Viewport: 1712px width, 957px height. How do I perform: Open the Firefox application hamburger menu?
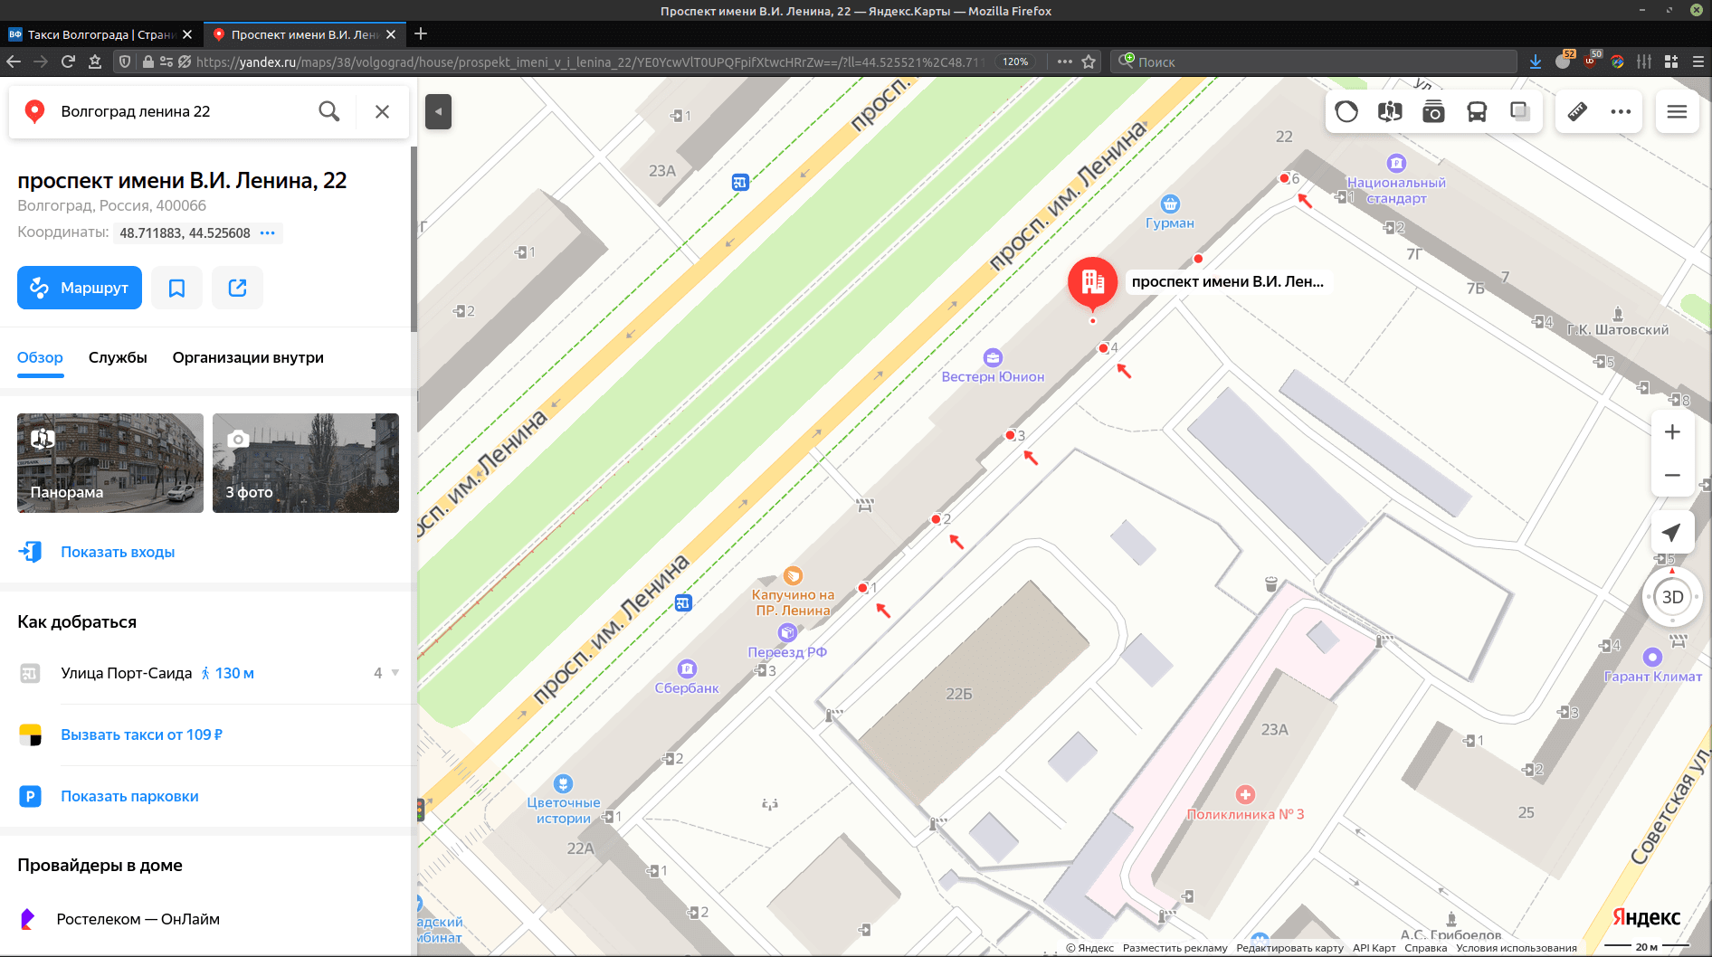point(1698,62)
